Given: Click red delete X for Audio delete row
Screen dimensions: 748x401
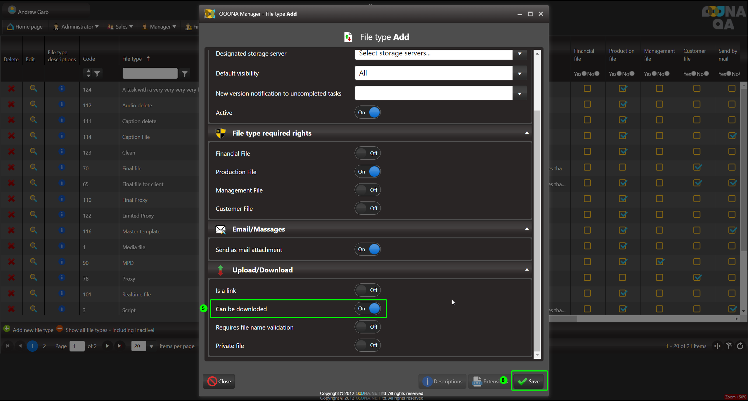Looking at the screenshot, I should point(11,104).
